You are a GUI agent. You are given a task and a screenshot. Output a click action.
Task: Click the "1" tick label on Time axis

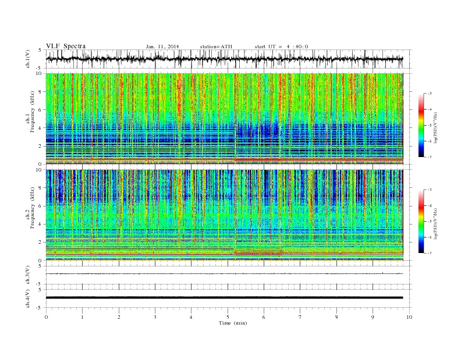(x=82, y=317)
